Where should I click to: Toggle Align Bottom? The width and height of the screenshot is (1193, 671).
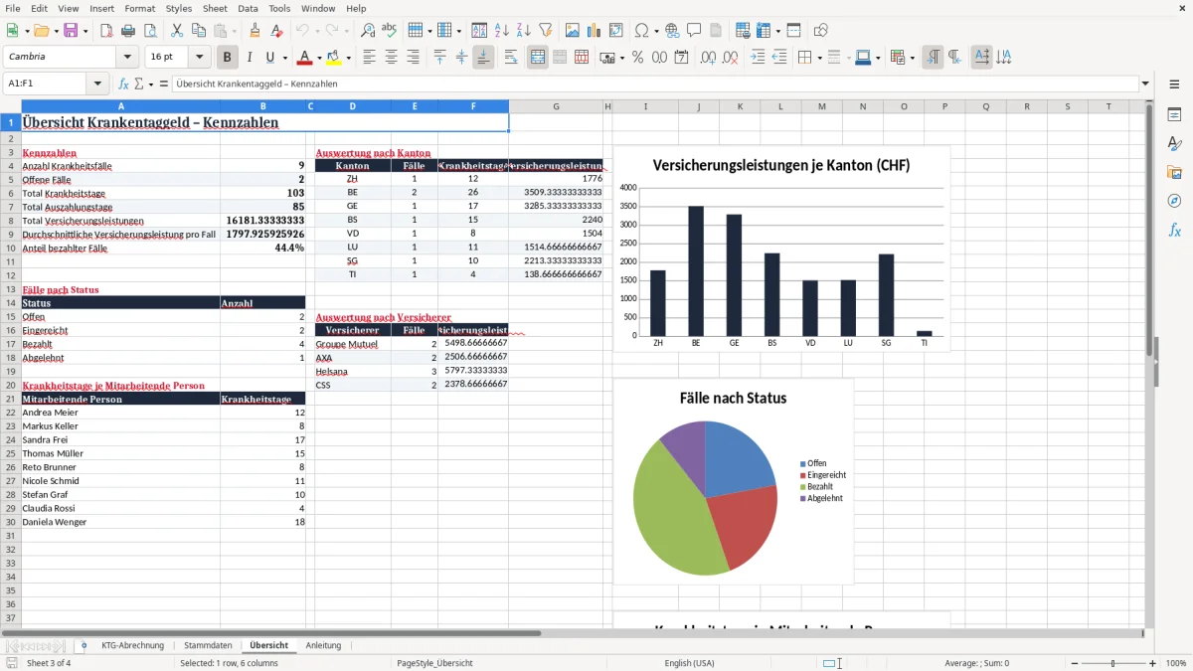click(x=483, y=58)
